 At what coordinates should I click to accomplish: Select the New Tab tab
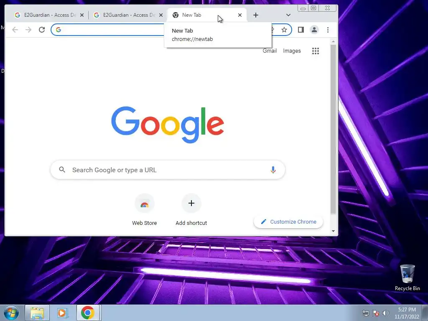click(x=206, y=15)
